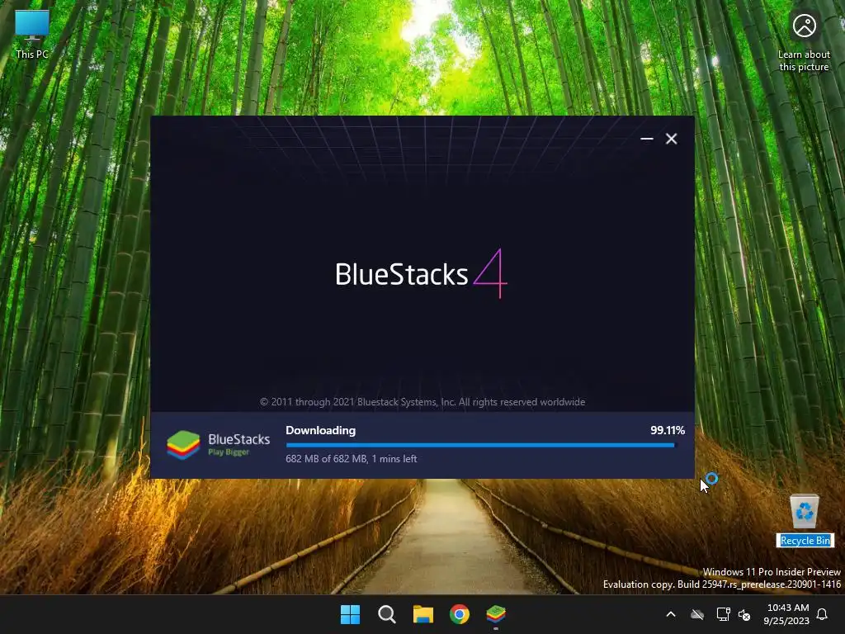
Task: Expand the hidden system tray icons
Action: pos(671,614)
